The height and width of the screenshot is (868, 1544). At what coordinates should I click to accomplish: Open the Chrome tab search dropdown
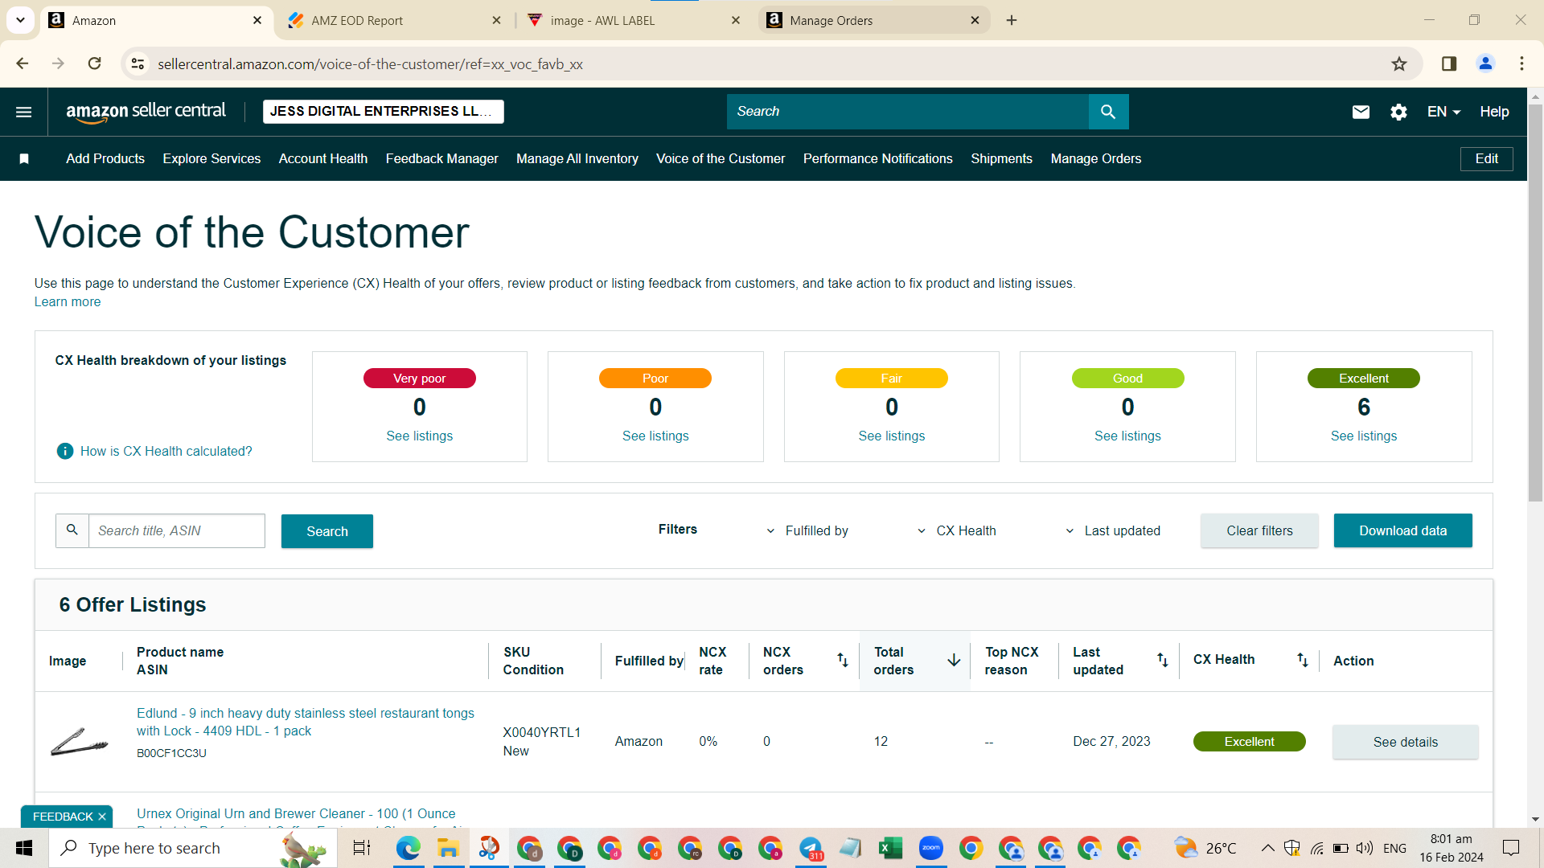coord(20,20)
